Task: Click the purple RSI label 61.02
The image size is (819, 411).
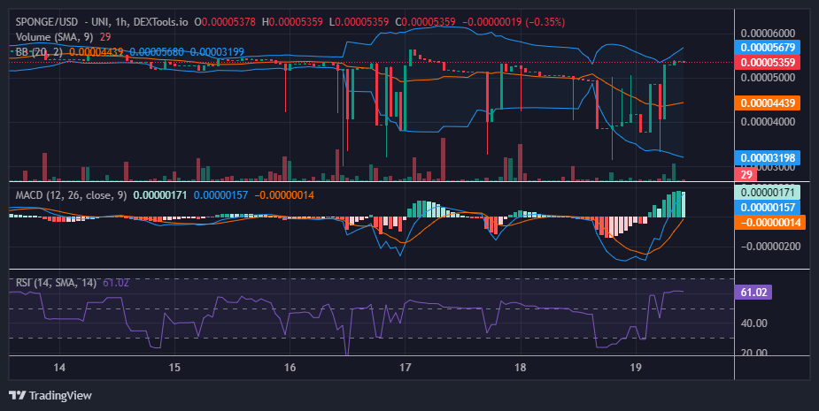Action: pyautogui.click(x=753, y=292)
